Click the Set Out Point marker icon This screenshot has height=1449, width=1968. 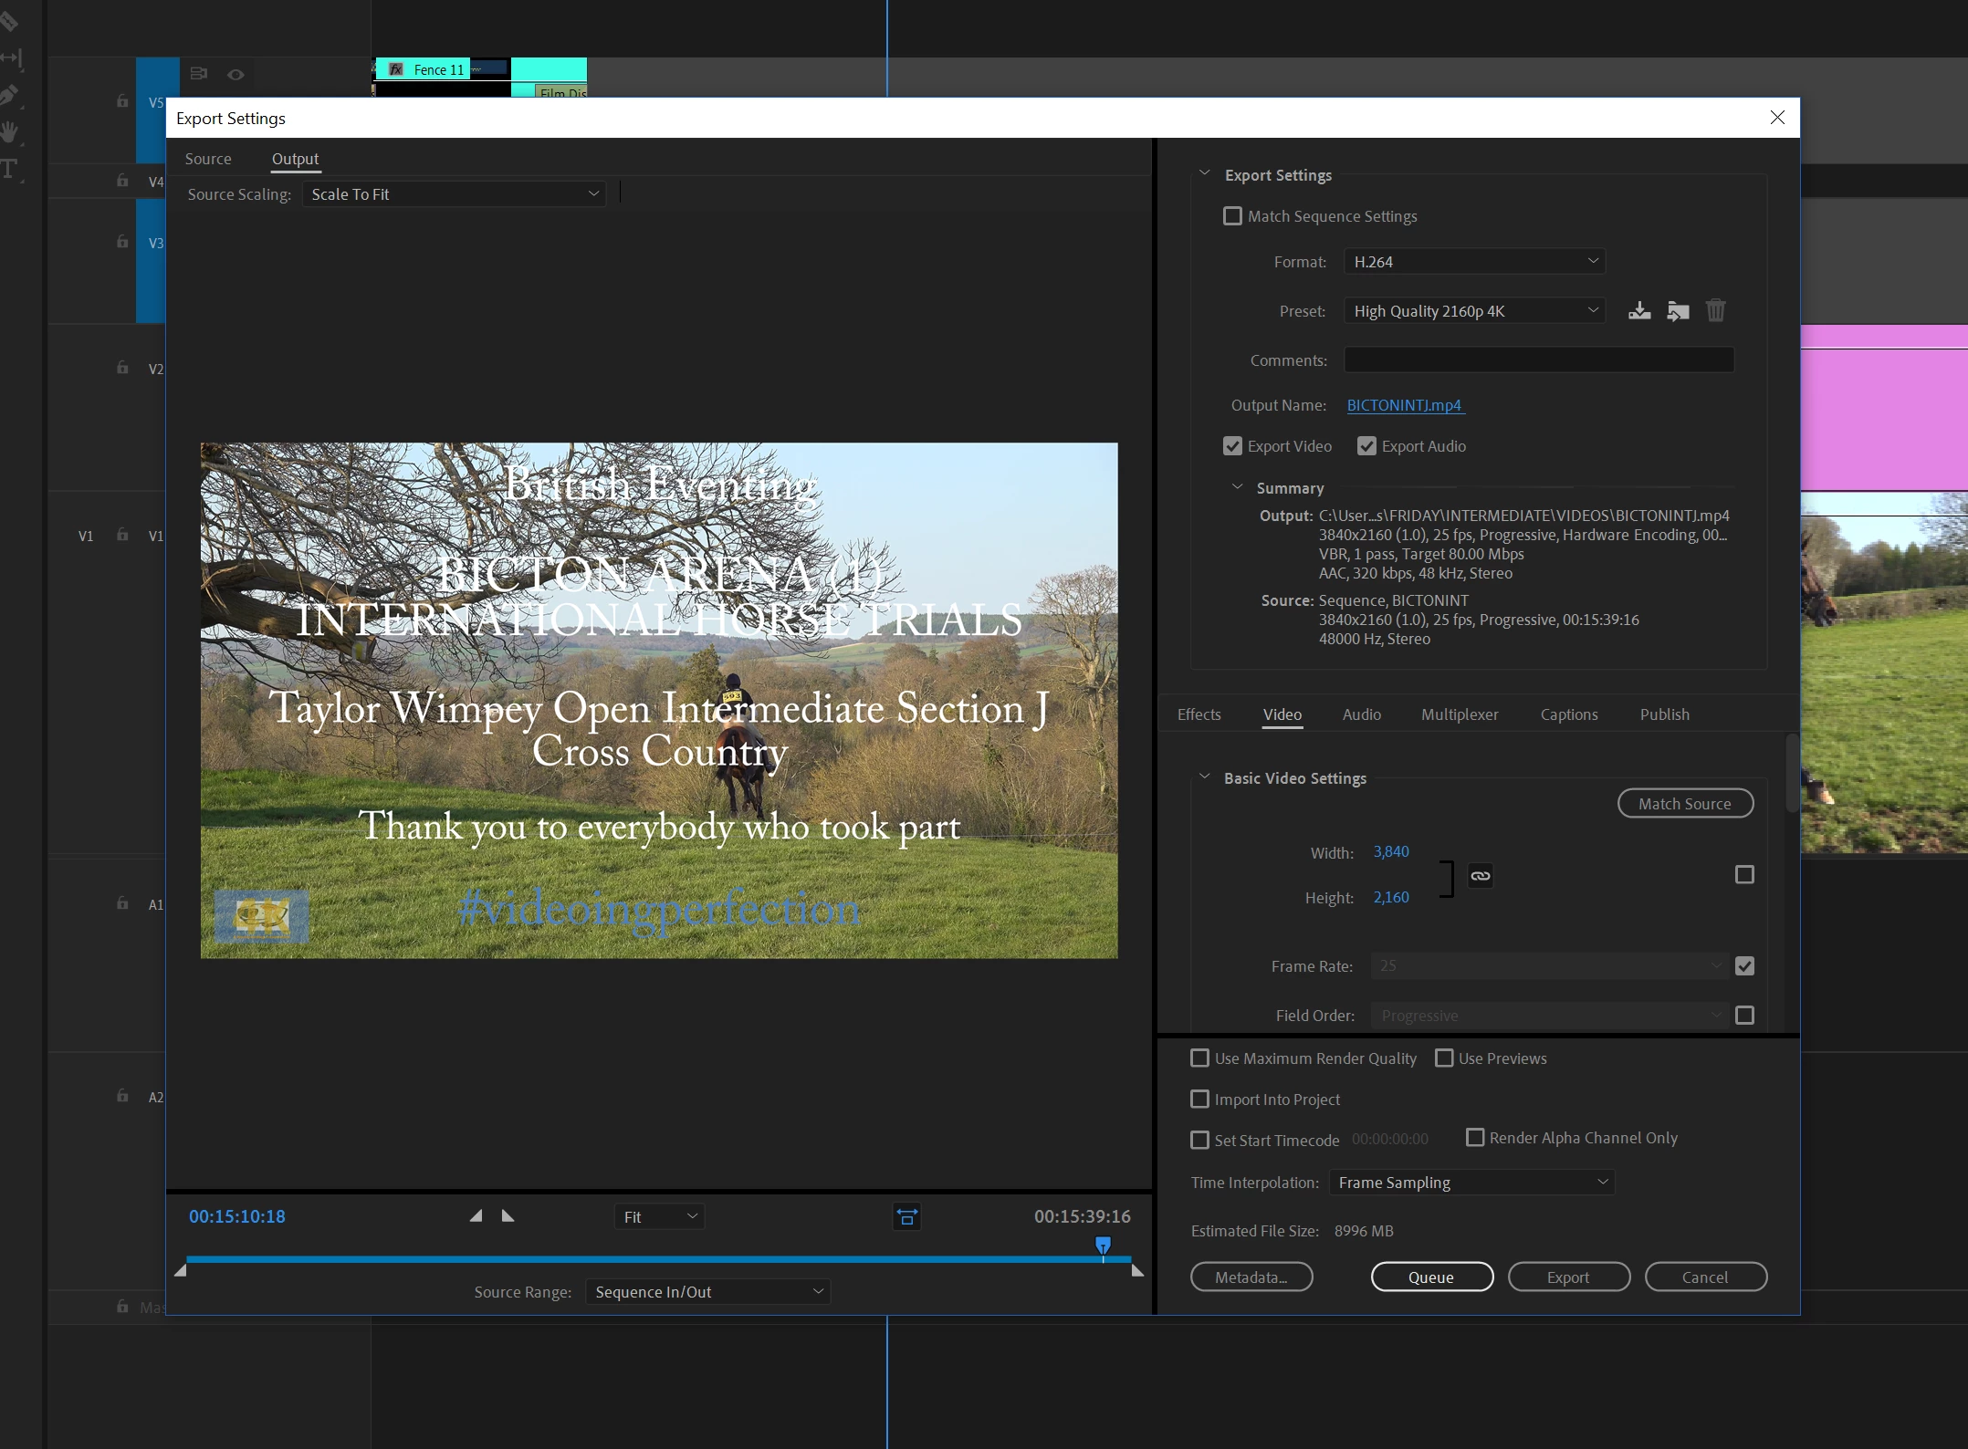[508, 1216]
